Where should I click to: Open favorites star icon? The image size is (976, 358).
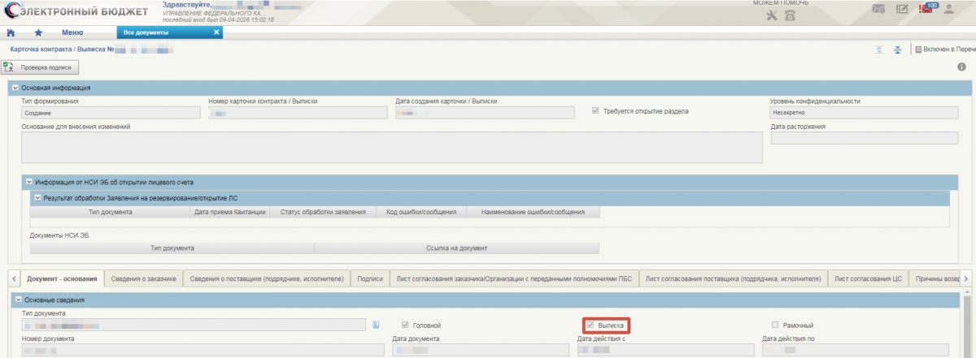coord(38,32)
